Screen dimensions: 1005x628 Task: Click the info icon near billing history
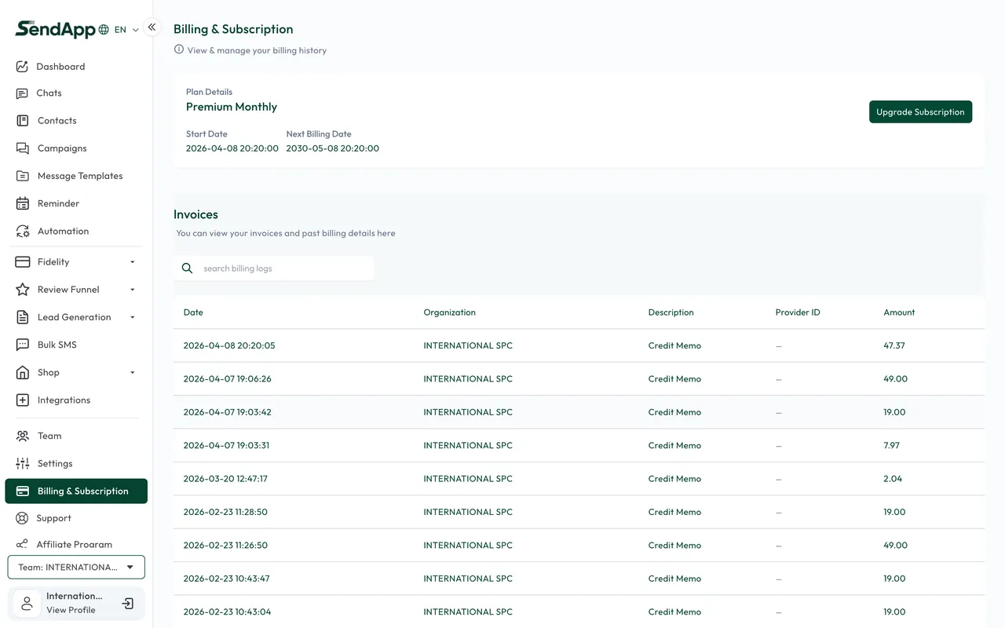click(179, 49)
